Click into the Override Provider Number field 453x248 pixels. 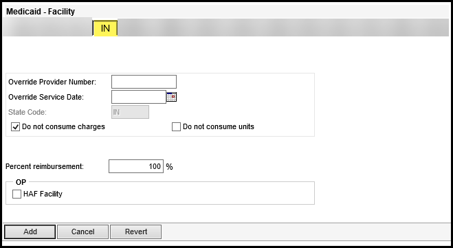coord(144,82)
